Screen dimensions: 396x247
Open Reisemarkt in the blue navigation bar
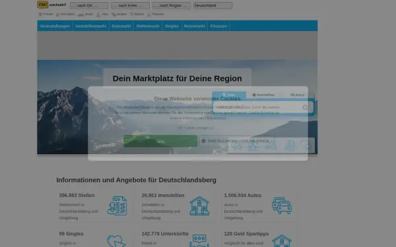(195, 26)
